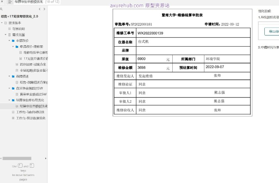Image resolution: width=279 pixels, height=183 pixels.
Task: Click the 维修工单号 label cell
Action: (x=125, y=33)
